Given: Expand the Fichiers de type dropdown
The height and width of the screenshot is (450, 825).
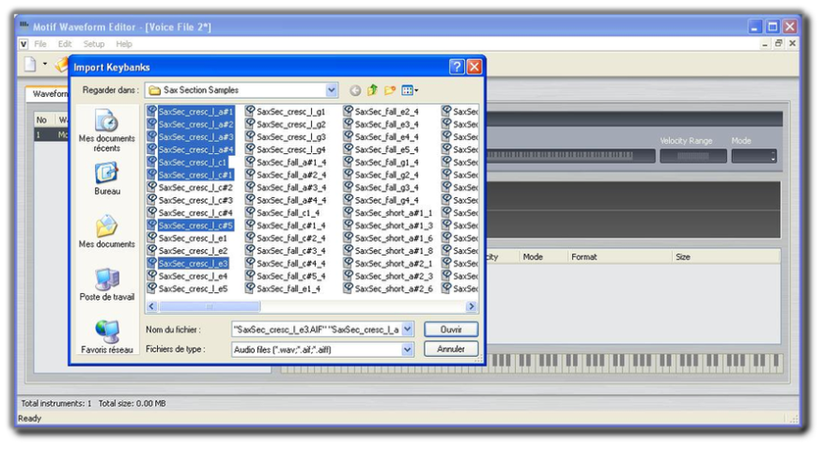Looking at the screenshot, I should click(x=407, y=349).
